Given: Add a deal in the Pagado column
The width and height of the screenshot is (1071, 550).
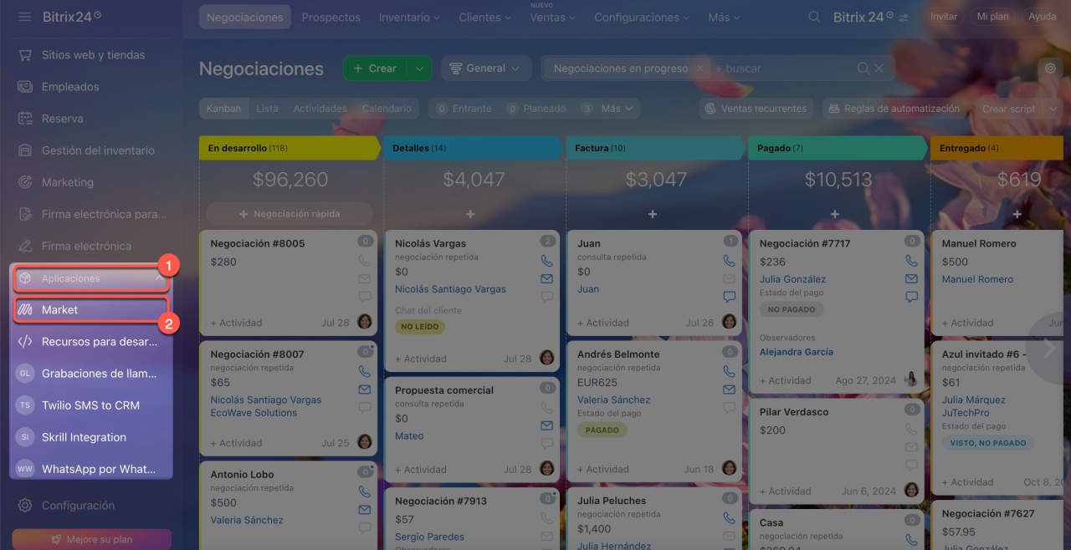Looking at the screenshot, I should pyautogui.click(x=835, y=214).
